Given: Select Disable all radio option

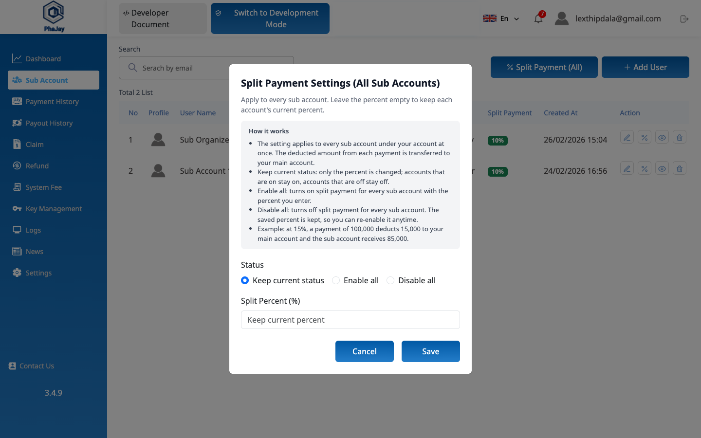Looking at the screenshot, I should [390, 280].
